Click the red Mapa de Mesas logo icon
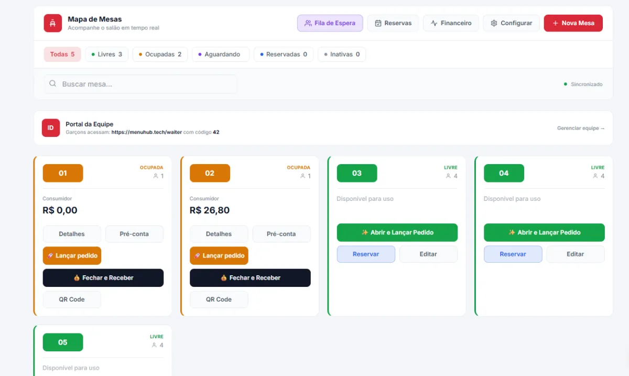 click(x=52, y=23)
